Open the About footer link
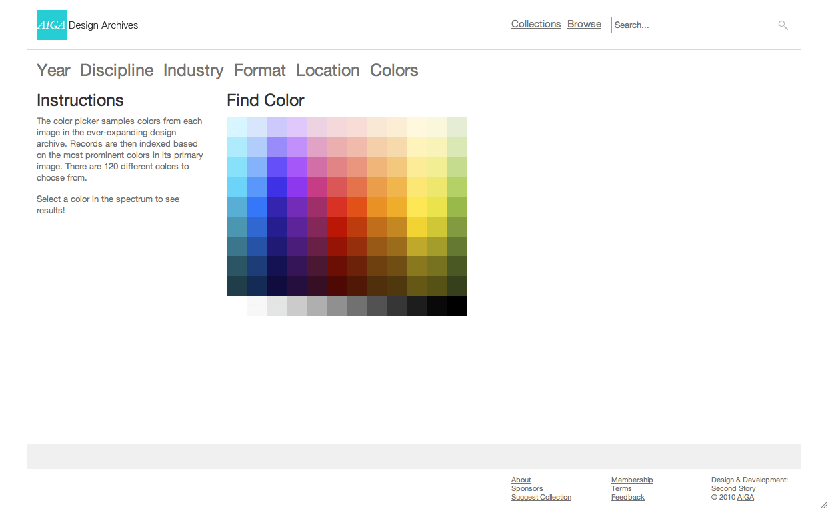The width and height of the screenshot is (828, 509). click(521, 480)
